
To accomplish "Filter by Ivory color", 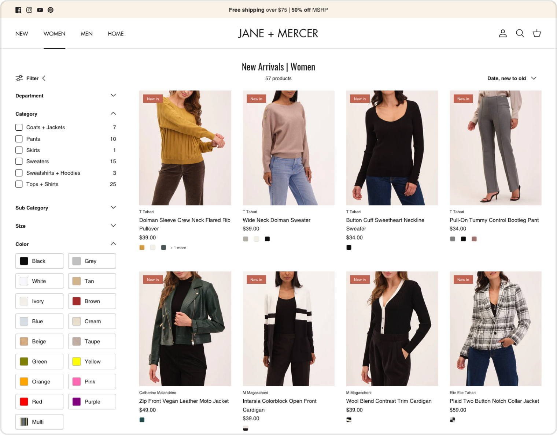I will click(39, 301).
